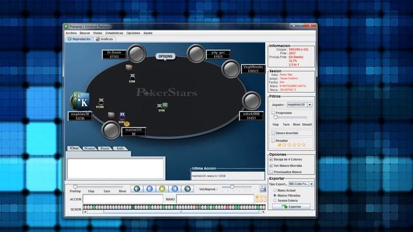This screenshot has width=413, height=232.
Task: Click the Vel.Reprod. speed slider
Action: [x=236, y=187]
